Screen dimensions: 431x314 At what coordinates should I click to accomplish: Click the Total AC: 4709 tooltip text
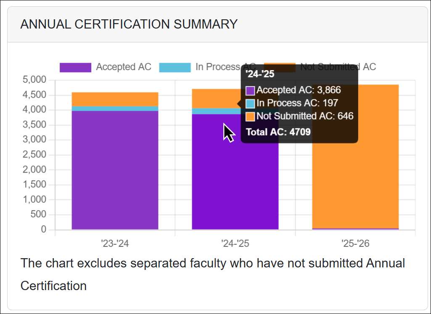(278, 132)
